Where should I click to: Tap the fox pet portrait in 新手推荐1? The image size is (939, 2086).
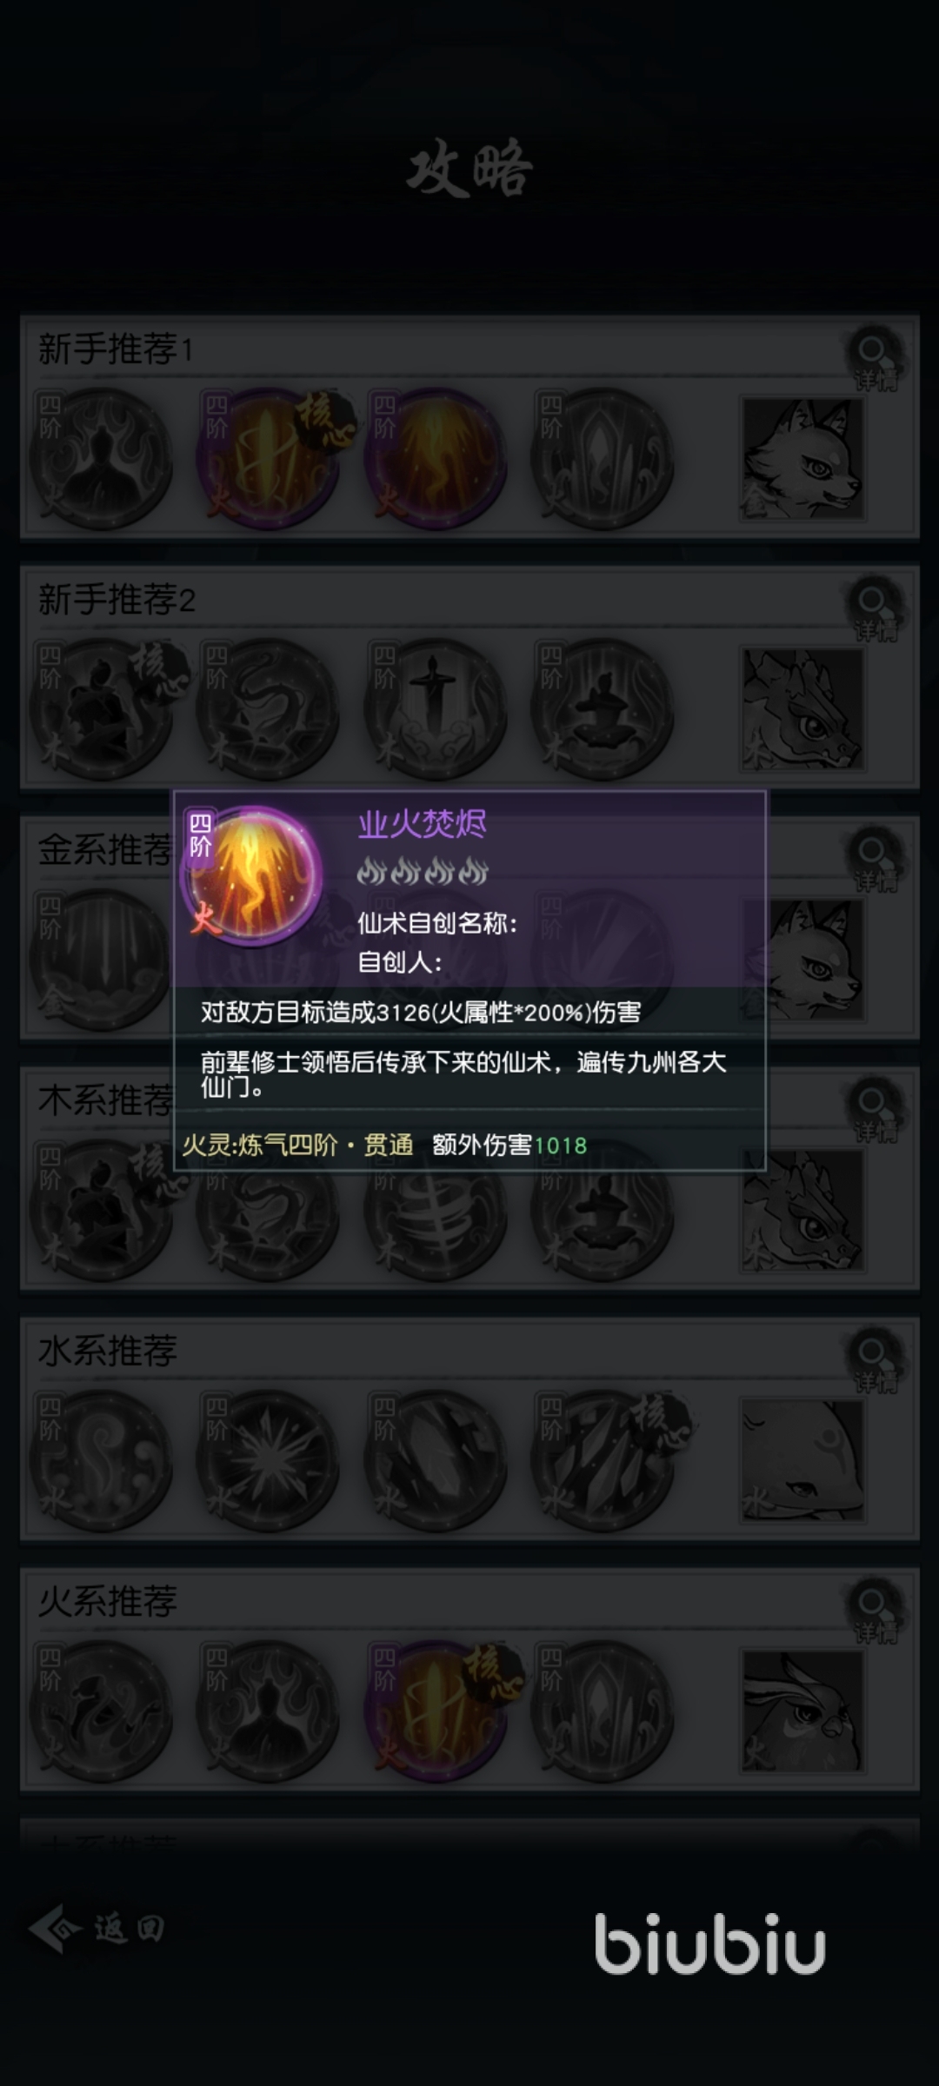pyautogui.click(x=802, y=459)
